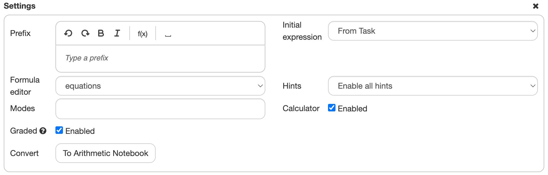Click the Undo icon in prefix toolbar
This screenshot has height=175, width=548.
68,33
